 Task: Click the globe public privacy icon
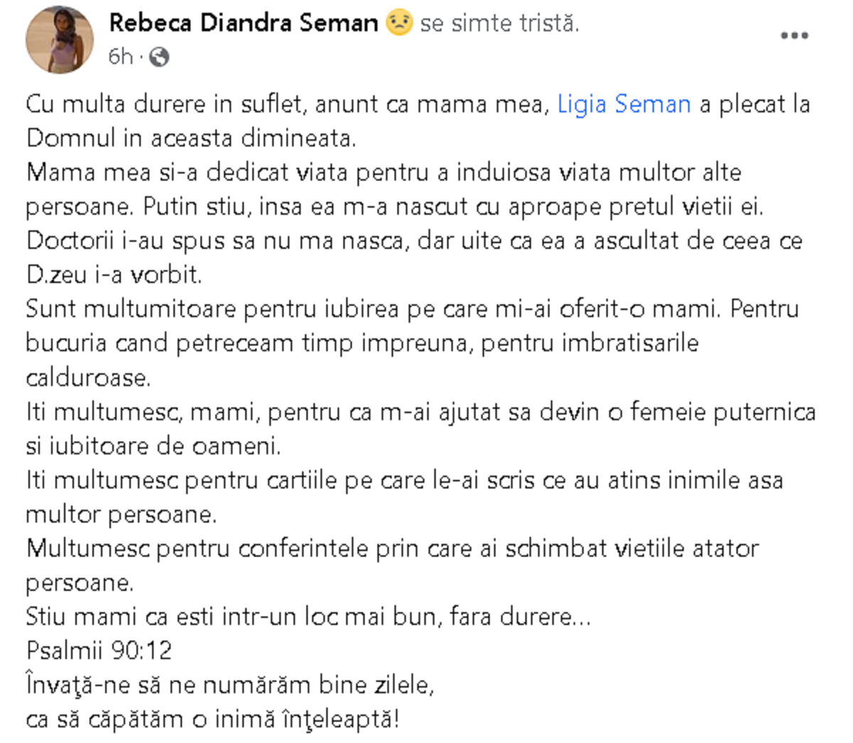(160, 57)
